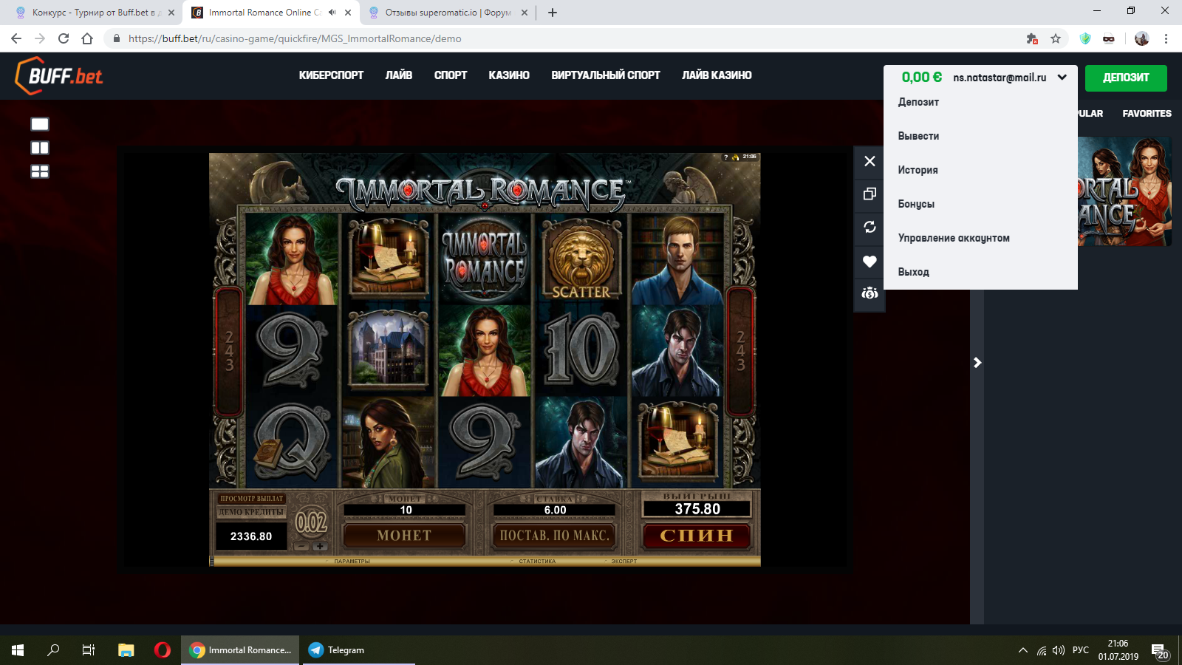Click the Chrome profile avatar icon
This screenshot has width=1182, height=665.
(1142, 38)
